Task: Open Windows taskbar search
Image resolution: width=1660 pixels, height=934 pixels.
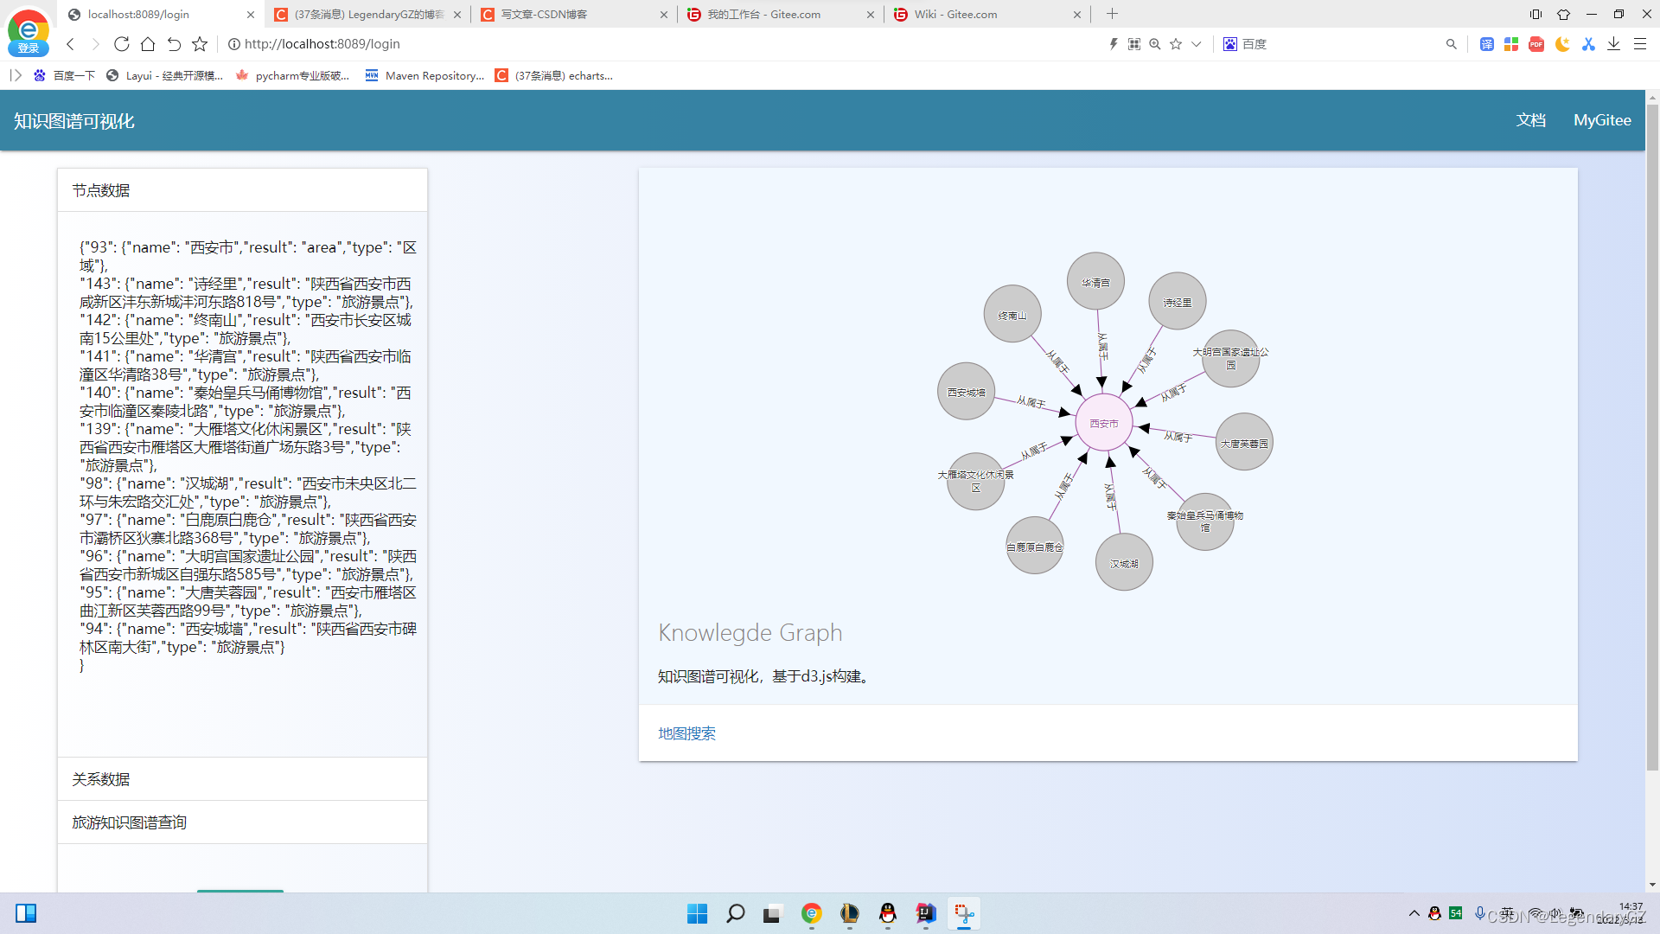Action: tap(735, 913)
